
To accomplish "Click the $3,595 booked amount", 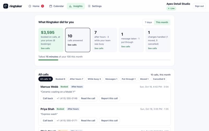I will pos(48,32).
